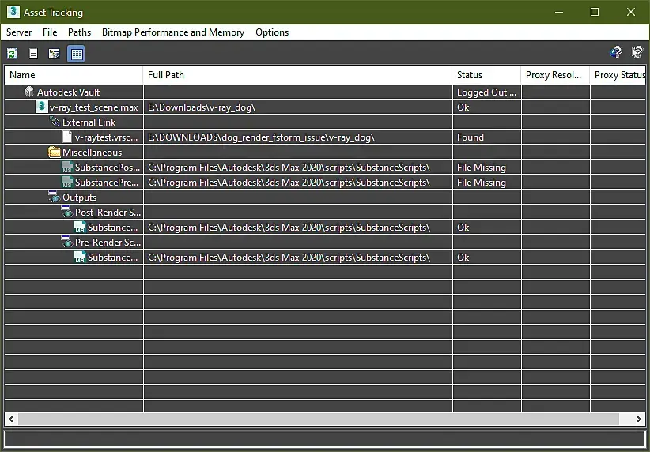Open the Server menu

tap(19, 32)
